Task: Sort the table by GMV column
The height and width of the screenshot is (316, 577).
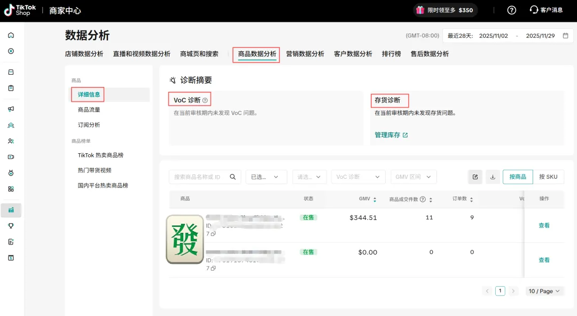Action: pyautogui.click(x=375, y=199)
